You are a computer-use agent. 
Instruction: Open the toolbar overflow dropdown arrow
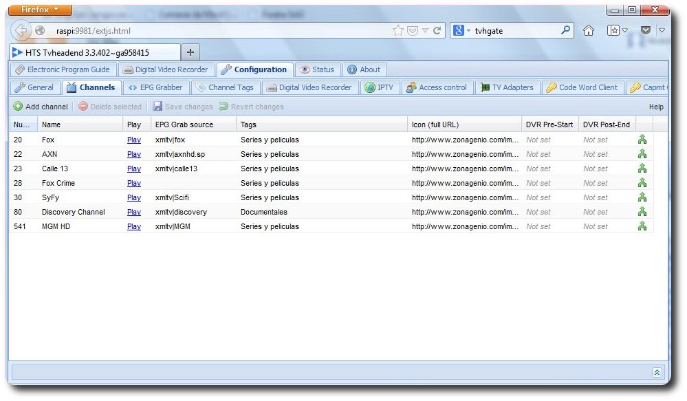point(662,30)
